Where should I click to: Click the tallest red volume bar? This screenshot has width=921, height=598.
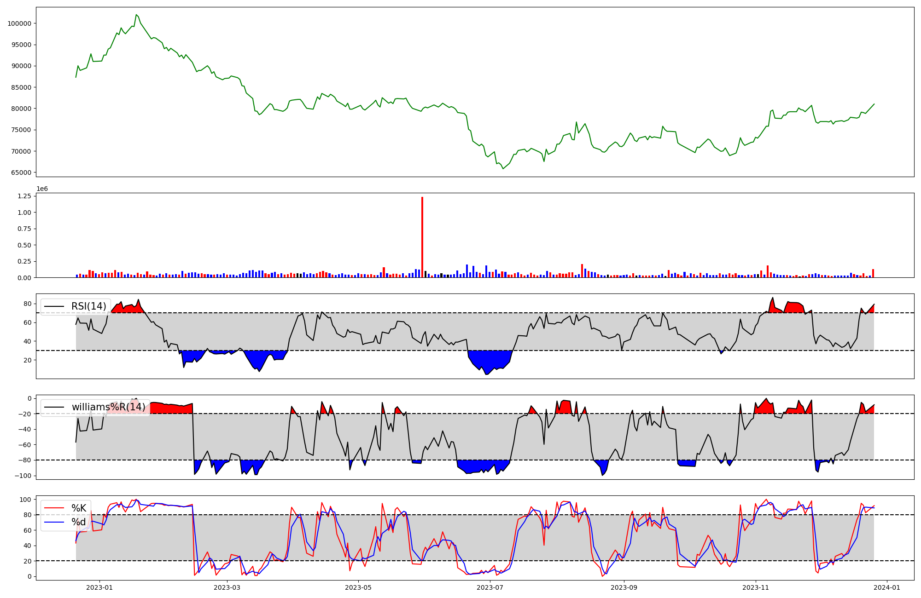[x=422, y=237]
